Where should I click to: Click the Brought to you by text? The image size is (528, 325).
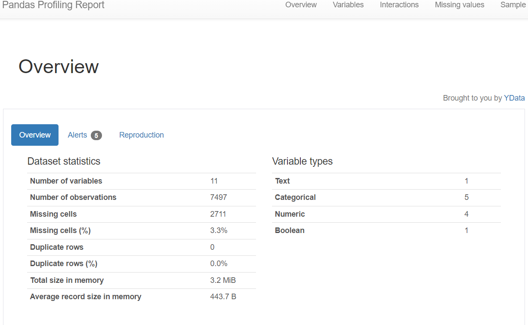472,98
